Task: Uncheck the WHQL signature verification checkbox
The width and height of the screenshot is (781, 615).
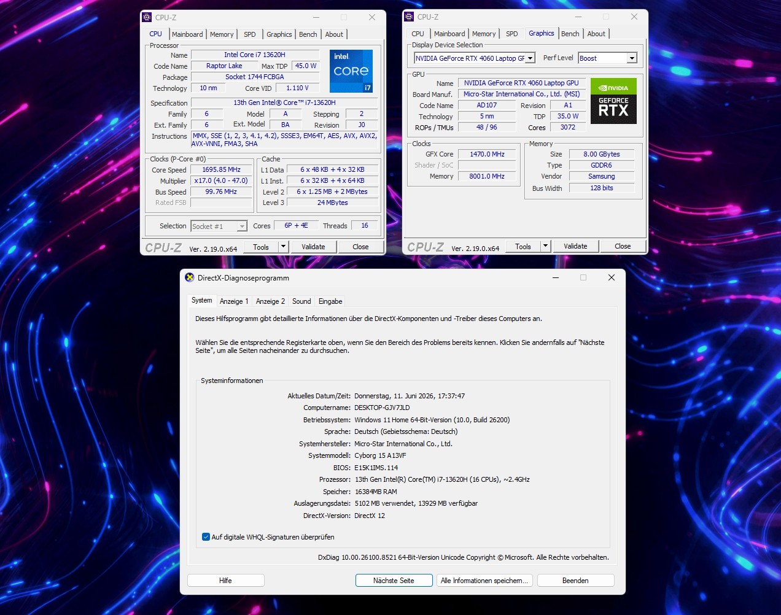Action: tap(206, 537)
